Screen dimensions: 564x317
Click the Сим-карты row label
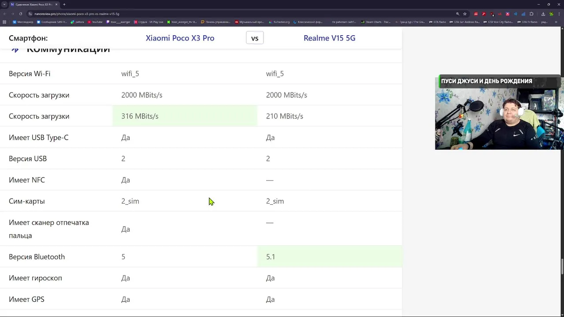pyautogui.click(x=27, y=201)
